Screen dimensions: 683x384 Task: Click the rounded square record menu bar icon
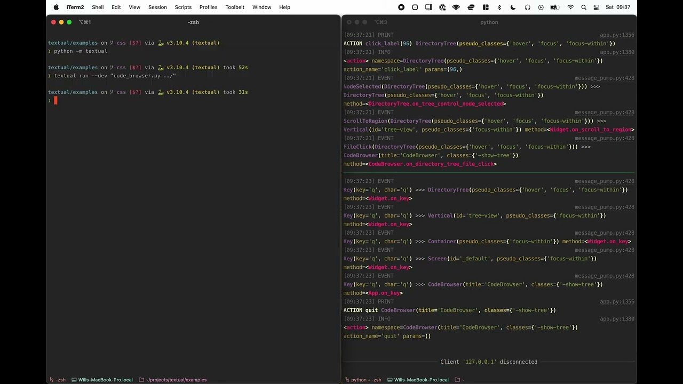[415, 7]
